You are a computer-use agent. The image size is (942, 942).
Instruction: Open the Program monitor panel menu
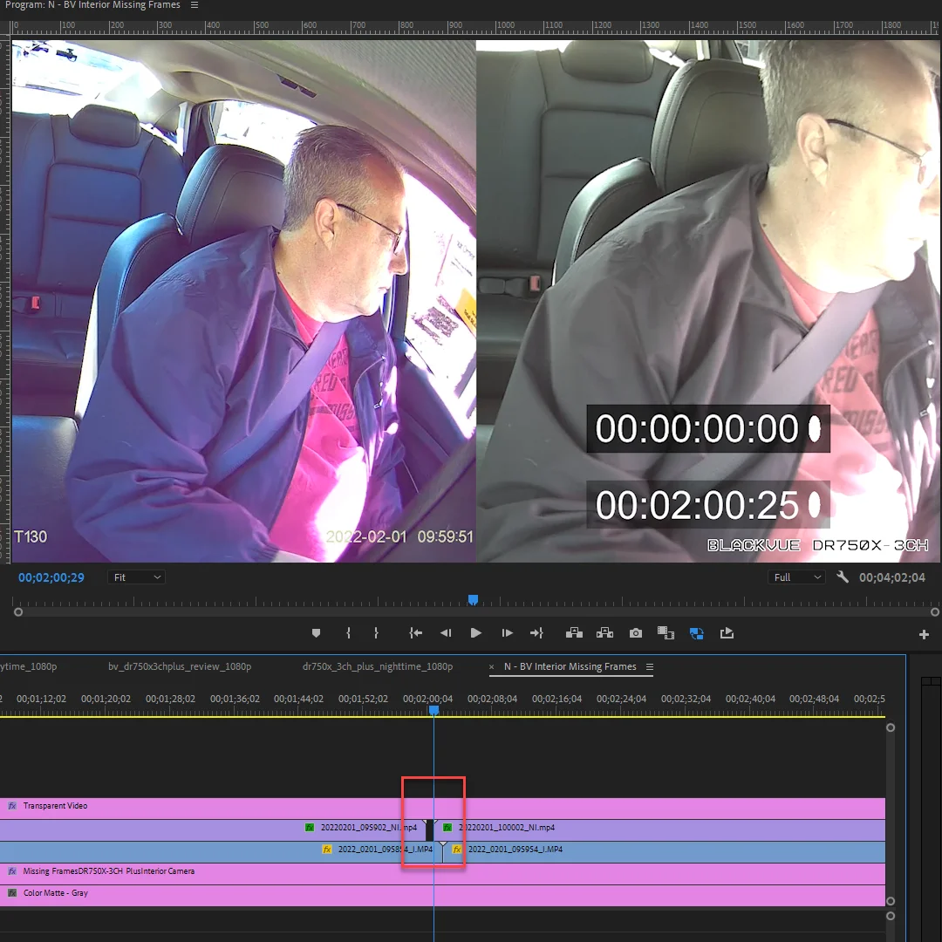click(x=194, y=5)
